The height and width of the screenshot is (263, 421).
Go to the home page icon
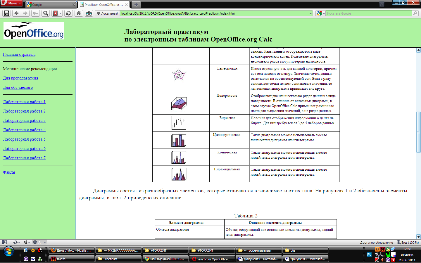pyautogui.click(x=79, y=13)
